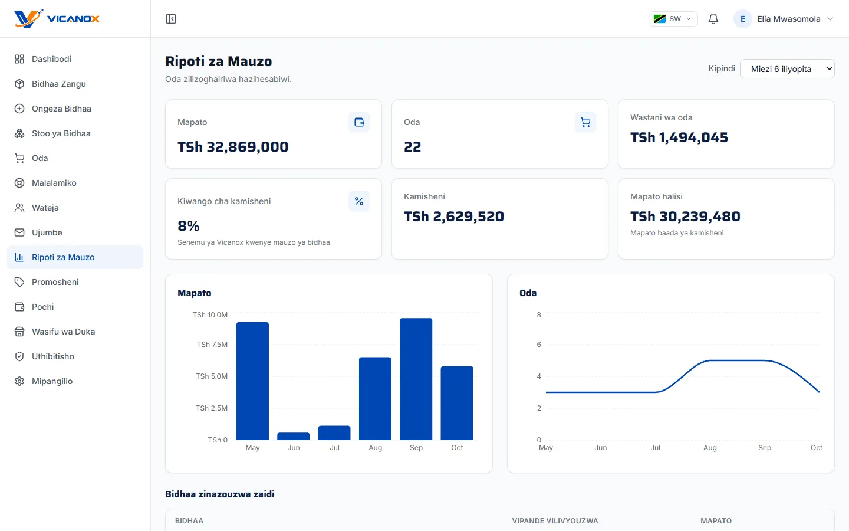Click the Vicanox logo

click(x=57, y=19)
